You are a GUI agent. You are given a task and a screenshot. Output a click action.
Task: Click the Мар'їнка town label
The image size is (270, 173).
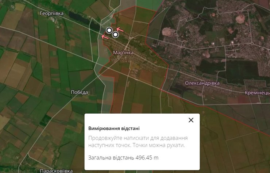tap(123, 52)
